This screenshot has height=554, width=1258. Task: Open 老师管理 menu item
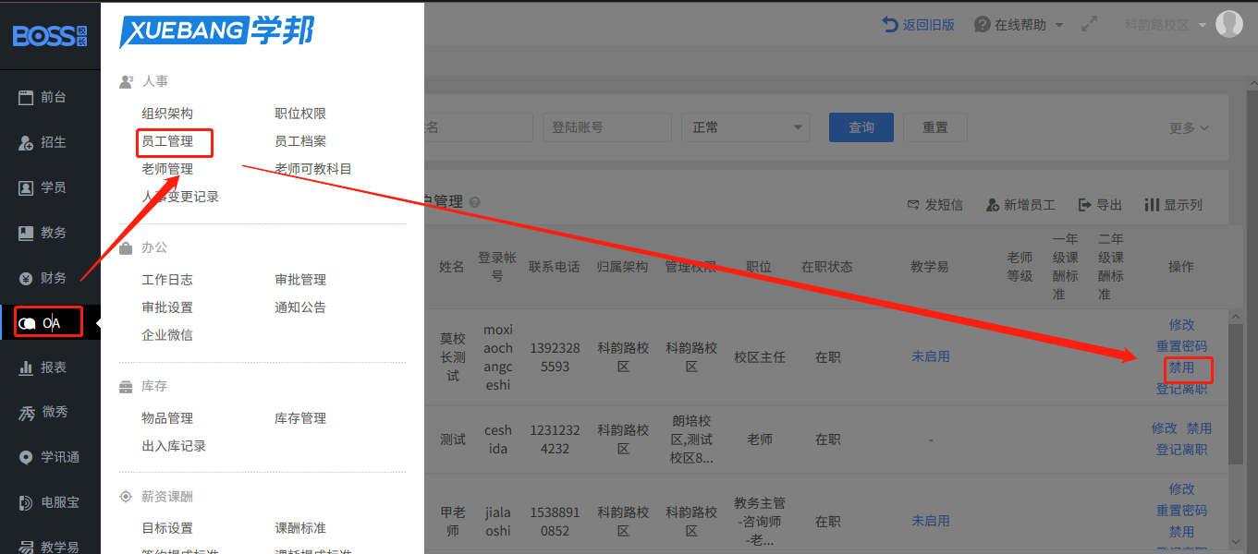pos(167,169)
